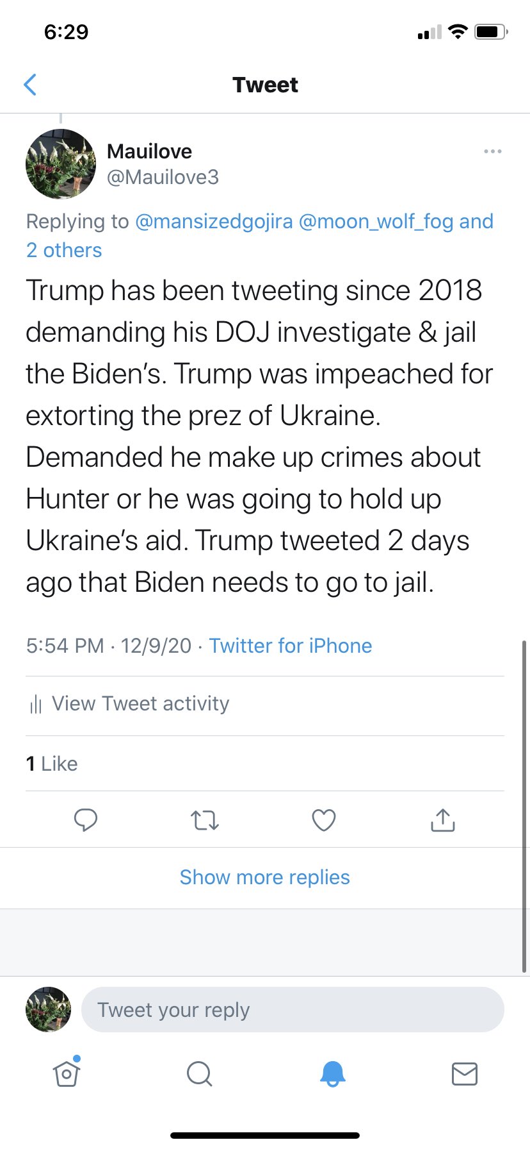This screenshot has width=530, height=1149.
Task: Open Mauilove's profile picture
Action: 61,164
